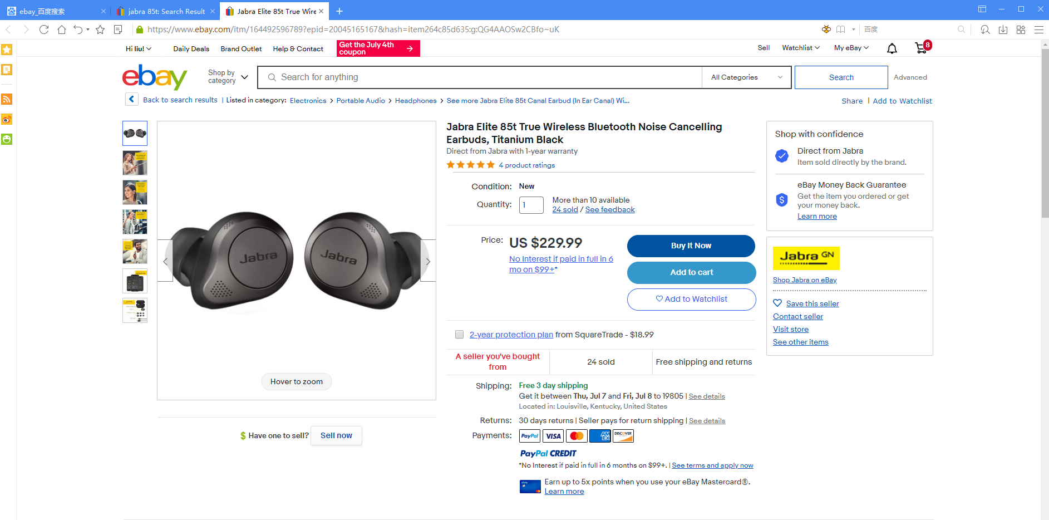Go to browser home page icon
Image resolution: width=1049 pixels, height=520 pixels.
[x=62, y=30]
